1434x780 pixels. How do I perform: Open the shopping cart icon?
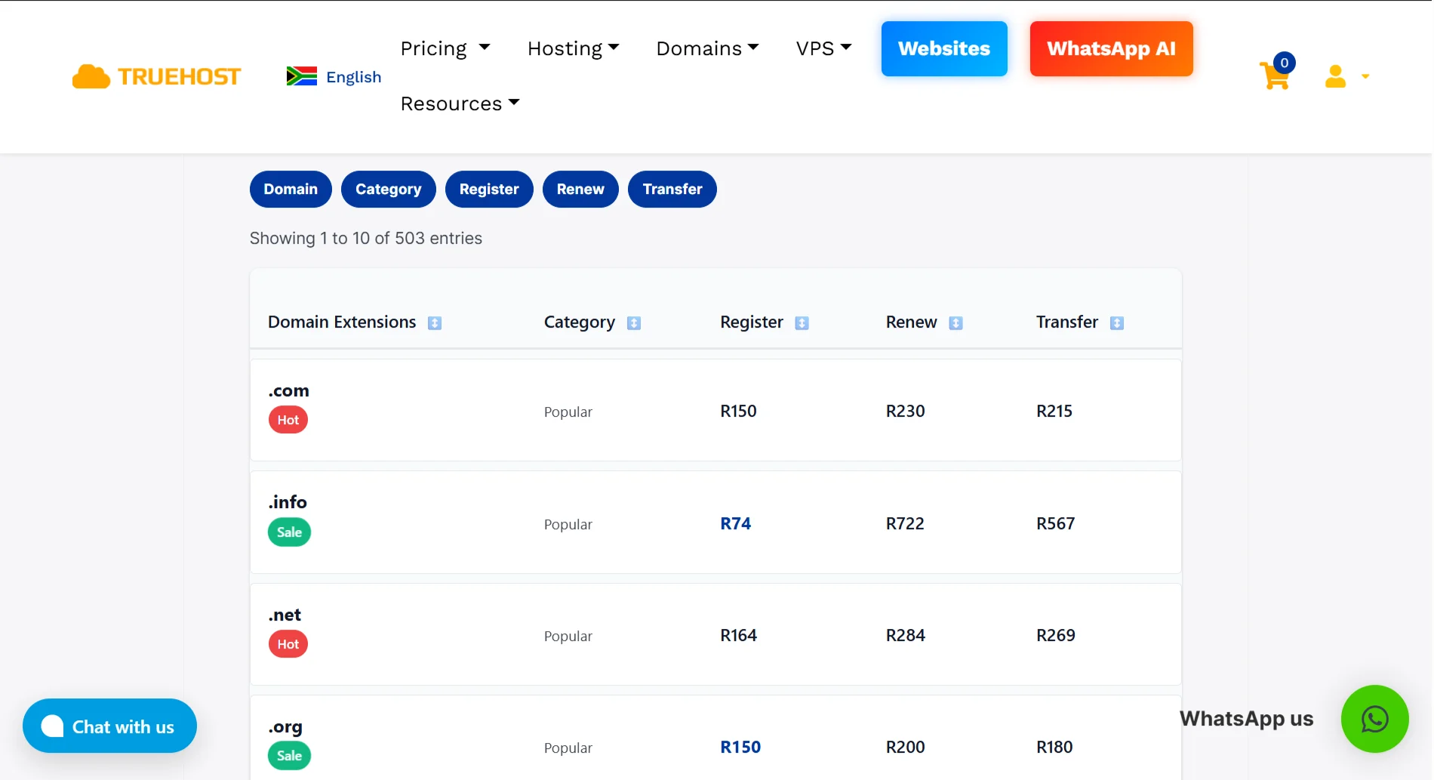[x=1276, y=75]
